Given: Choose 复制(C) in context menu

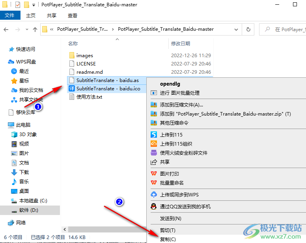Looking at the screenshot, I should coord(168,239).
